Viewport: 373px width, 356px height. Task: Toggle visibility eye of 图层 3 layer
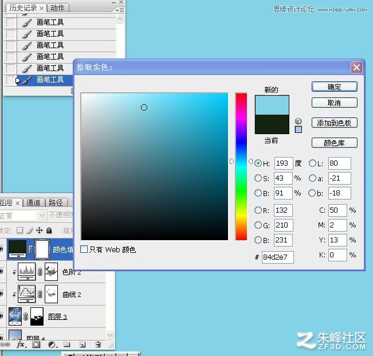(x=1, y=316)
